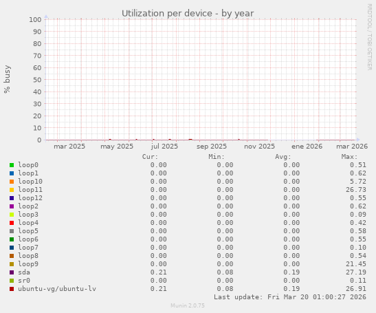Click the Min: column header

[217, 157]
